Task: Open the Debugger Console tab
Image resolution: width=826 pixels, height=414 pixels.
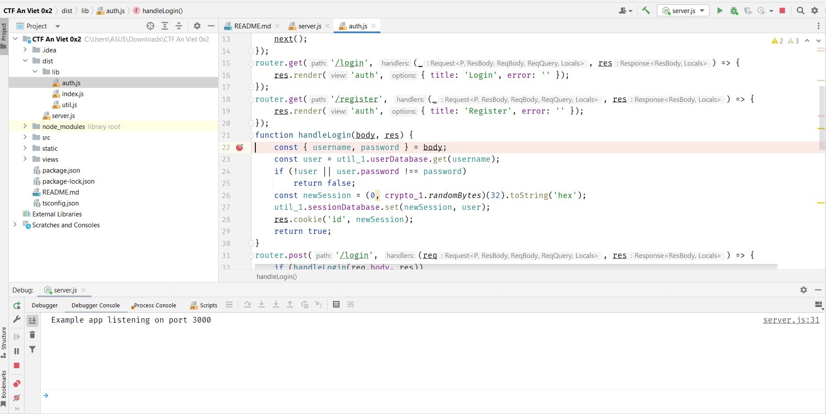Action: point(96,305)
